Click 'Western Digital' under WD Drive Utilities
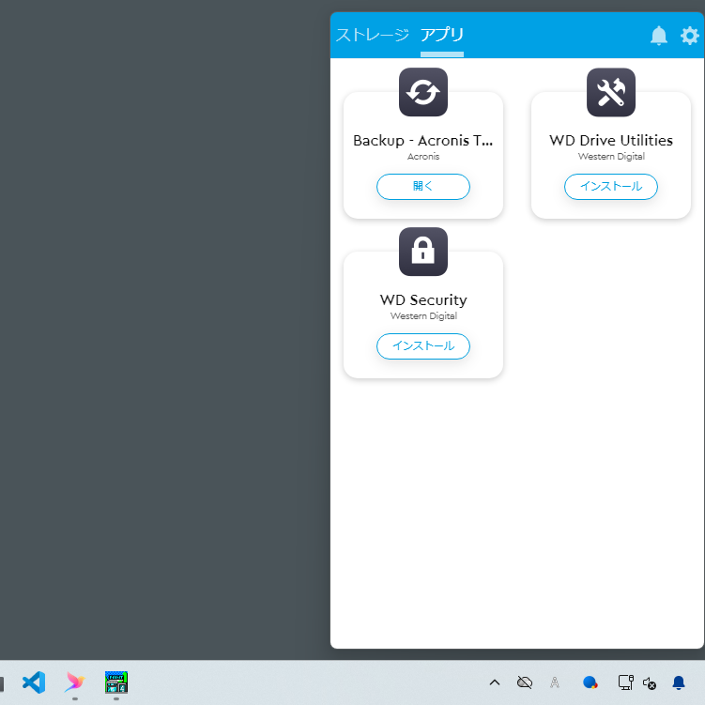This screenshot has width=705, height=705. coord(611,157)
